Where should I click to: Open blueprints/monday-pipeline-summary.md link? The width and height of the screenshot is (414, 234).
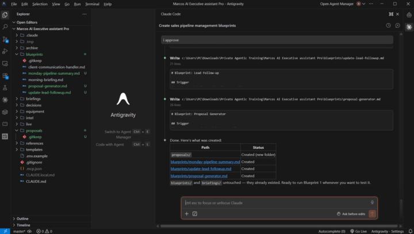tap(205, 162)
